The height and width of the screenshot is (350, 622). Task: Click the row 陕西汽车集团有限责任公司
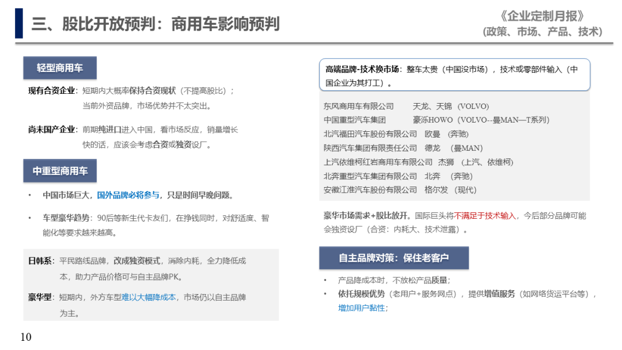click(x=370, y=149)
